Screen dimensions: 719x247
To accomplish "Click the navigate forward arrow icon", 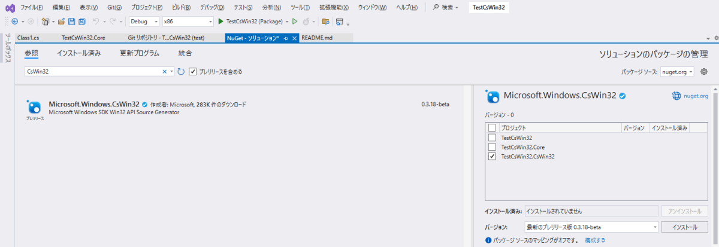I will tap(31, 22).
